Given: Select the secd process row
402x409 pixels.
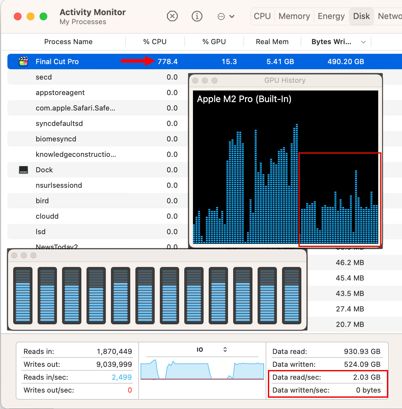Looking at the screenshot, I should pyautogui.click(x=44, y=77).
